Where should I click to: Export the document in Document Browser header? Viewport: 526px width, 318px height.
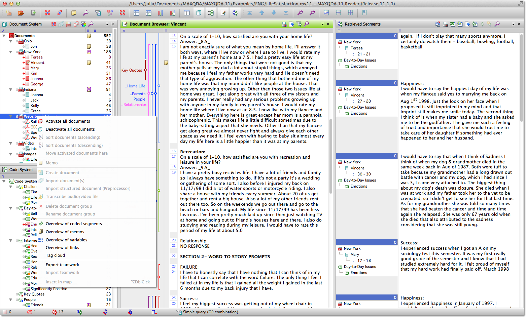pyautogui.click(x=291, y=24)
